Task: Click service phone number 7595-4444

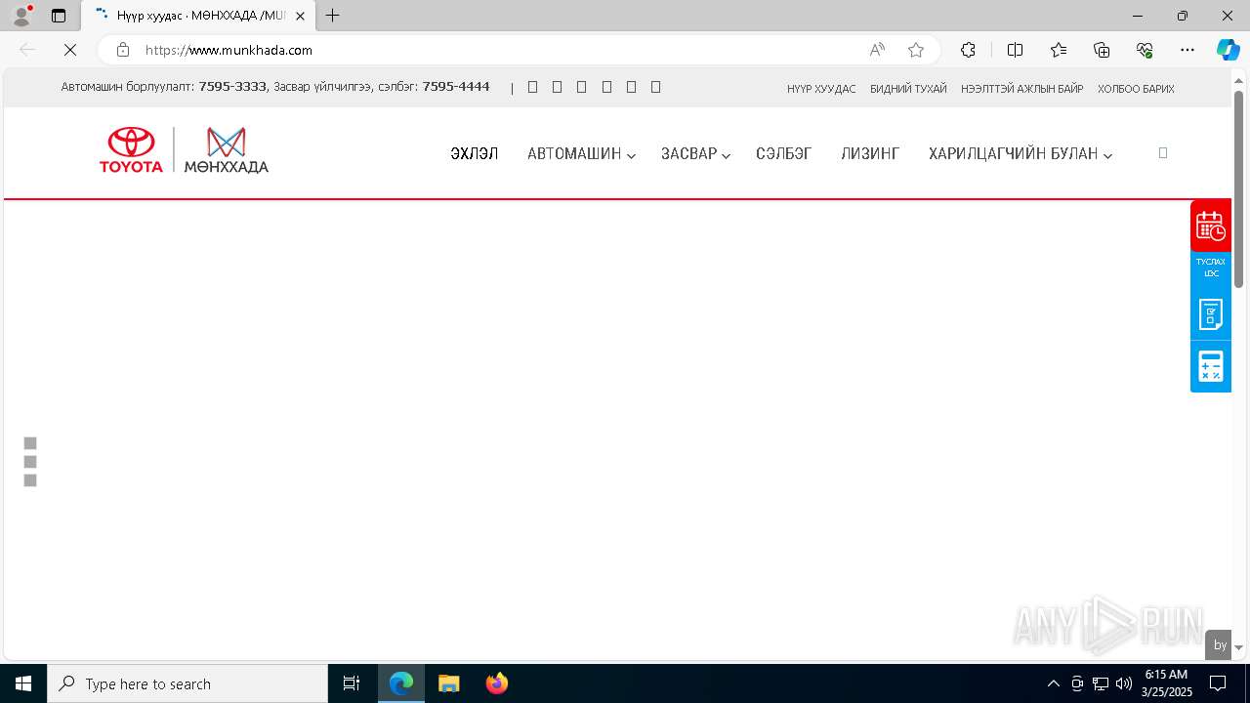Action: [x=456, y=87]
